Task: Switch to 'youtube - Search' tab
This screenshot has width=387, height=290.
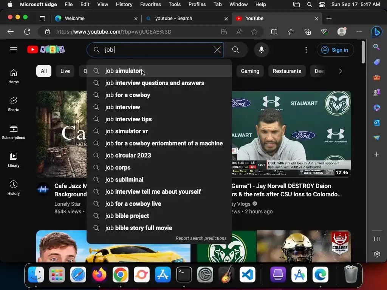Action: click(x=186, y=19)
